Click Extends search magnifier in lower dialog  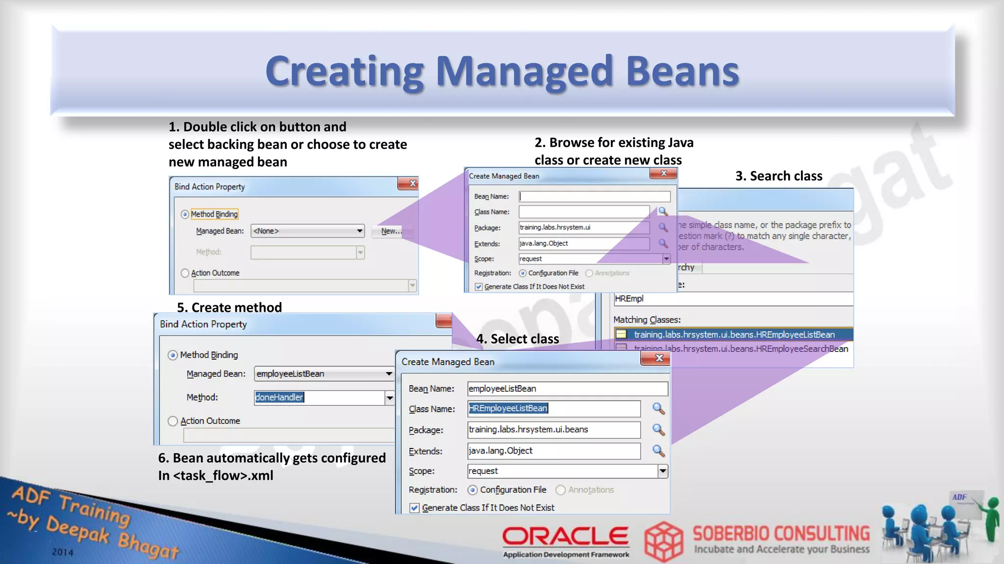(x=658, y=451)
